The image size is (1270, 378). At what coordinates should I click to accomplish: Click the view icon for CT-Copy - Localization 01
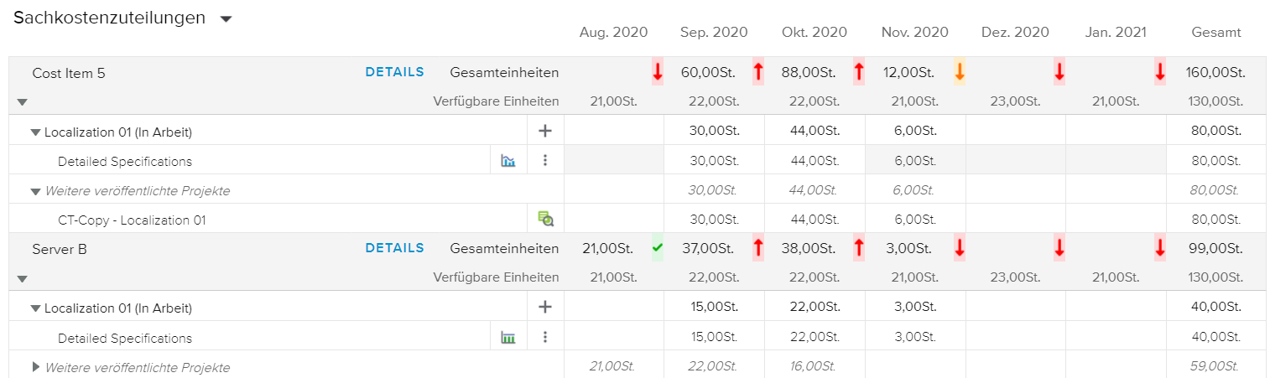[545, 220]
